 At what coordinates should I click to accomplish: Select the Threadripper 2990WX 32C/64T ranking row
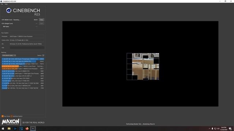(x=23, y=59)
